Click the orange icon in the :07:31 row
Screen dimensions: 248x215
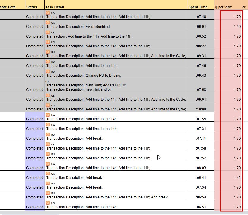[x=48, y=125]
